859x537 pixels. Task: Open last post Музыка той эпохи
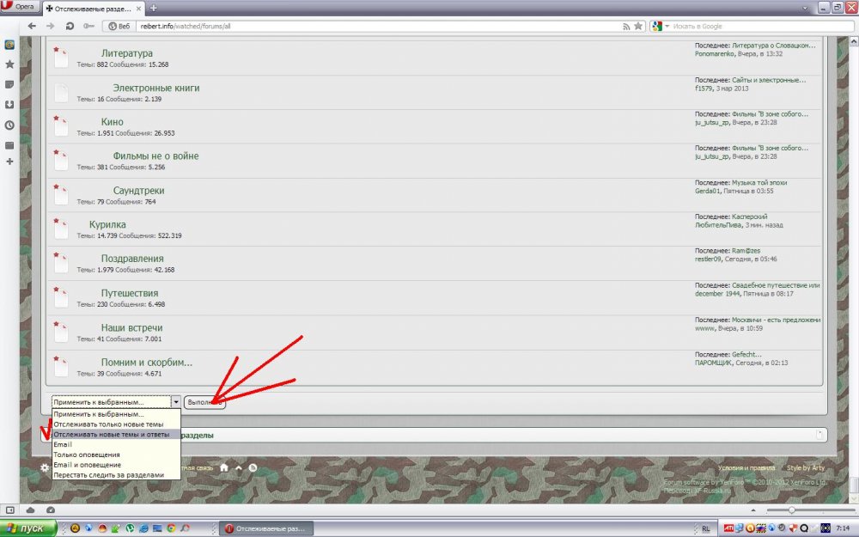(x=759, y=182)
